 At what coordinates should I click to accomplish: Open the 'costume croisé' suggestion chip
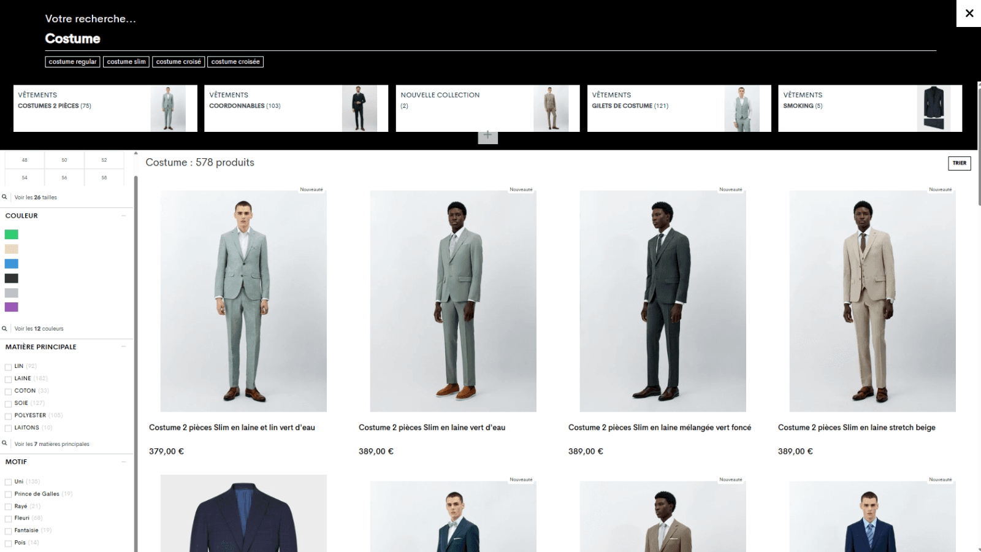click(x=178, y=61)
